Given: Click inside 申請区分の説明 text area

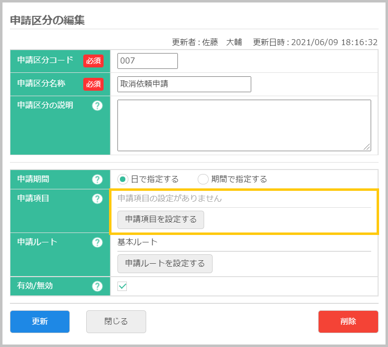Looking at the screenshot, I should pos(244,125).
